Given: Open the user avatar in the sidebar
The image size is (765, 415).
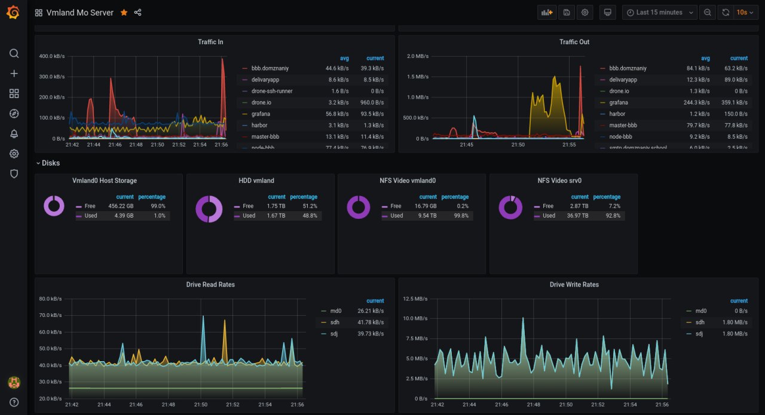Looking at the screenshot, I should click(x=14, y=382).
